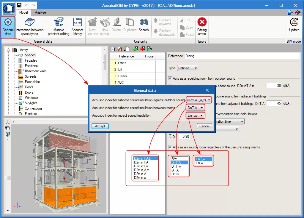Screen dimensions: 304x218
Task: Click the Reference field containing Dining
Action: tap(242, 56)
